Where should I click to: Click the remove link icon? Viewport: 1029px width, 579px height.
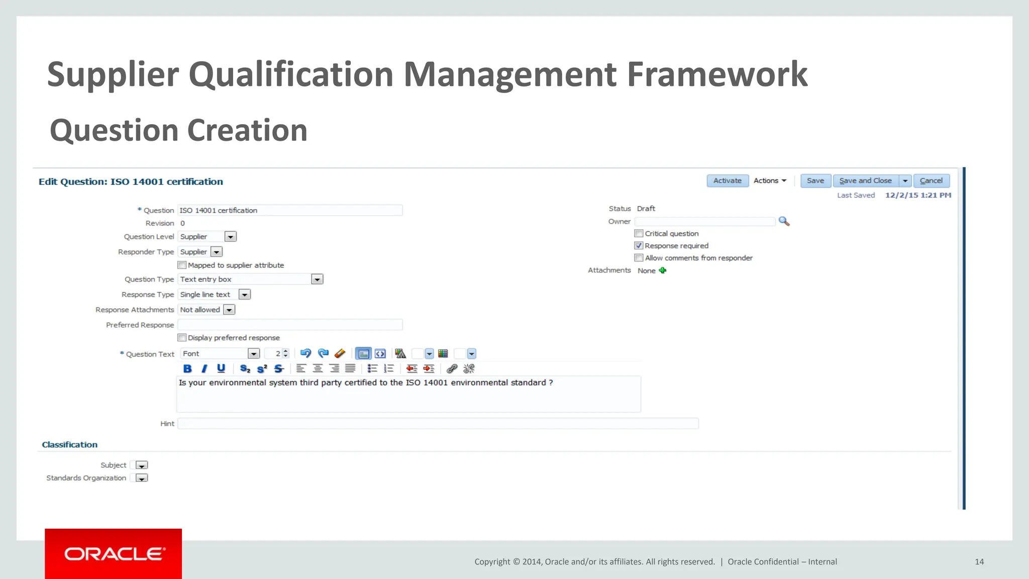click(469, 368)
